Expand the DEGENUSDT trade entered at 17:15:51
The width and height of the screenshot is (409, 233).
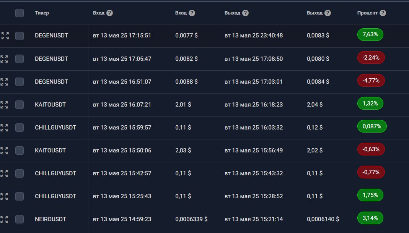tap(5, 36)
